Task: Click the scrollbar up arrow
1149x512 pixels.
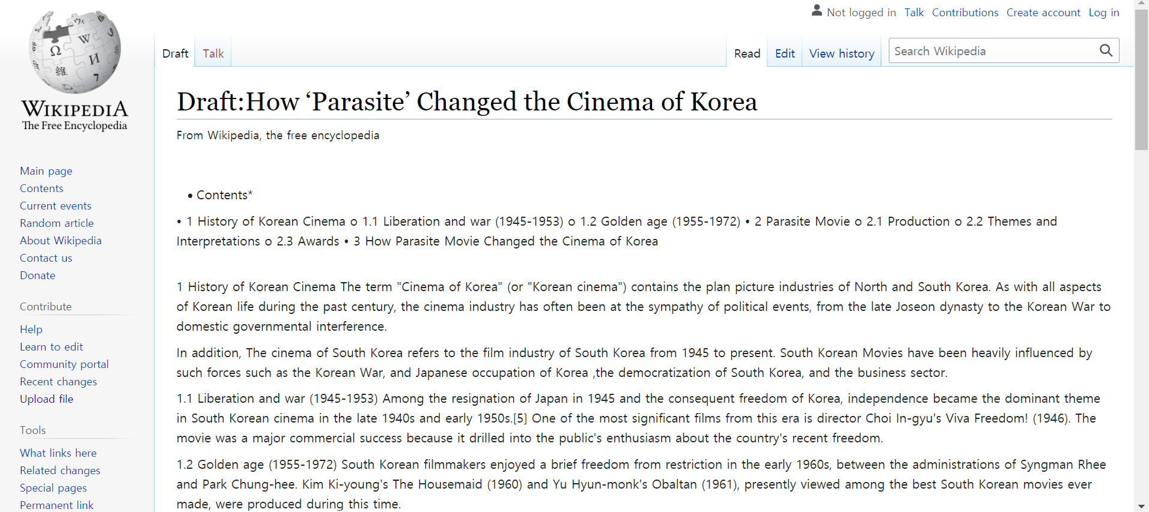Action: (1141, 4)
